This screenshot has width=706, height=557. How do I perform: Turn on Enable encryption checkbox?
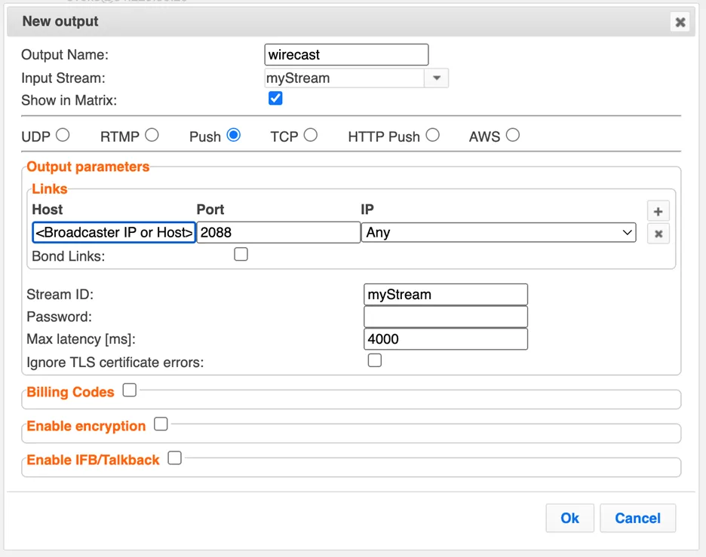(x=160, y=424)
